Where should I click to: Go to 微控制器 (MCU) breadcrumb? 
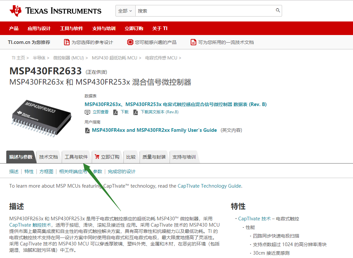68,58
